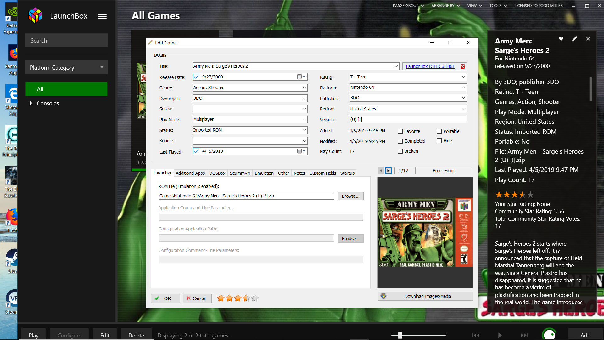Mark game as favorite with heart icon
Viewport: 604px width, 340px height.
click(561, 39)
